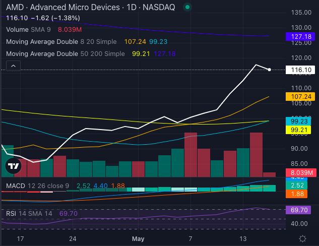Click the 127.18 value in moving average legend
Viewport: 319px width, 246px height.
point(165,54)
